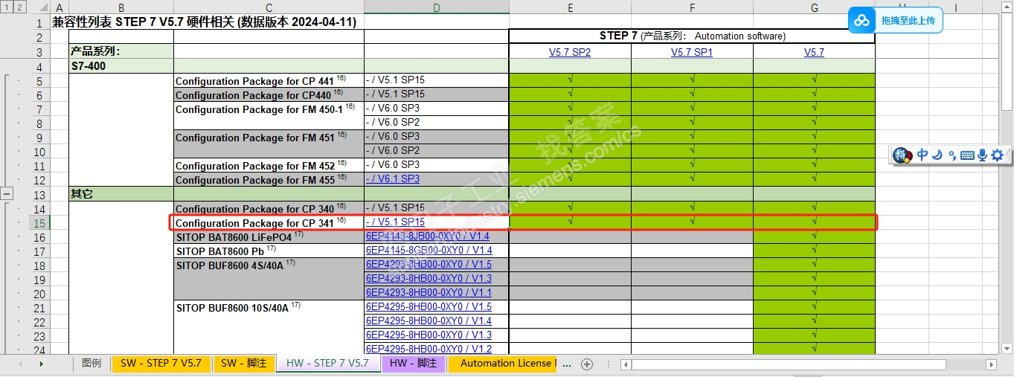Open the CP 341 row - / V5.1 SP15 link
The height and width of the screenshot is (377, 1014).
tap(395, 222)
